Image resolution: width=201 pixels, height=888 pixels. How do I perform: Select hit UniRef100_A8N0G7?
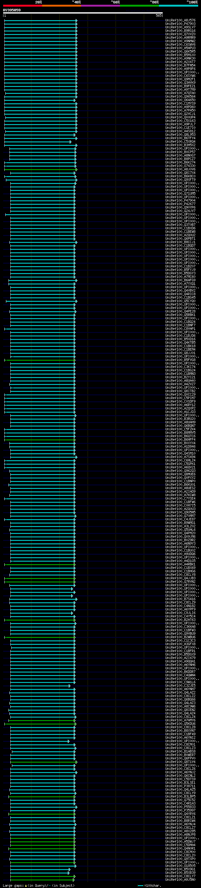coord(180,156)
